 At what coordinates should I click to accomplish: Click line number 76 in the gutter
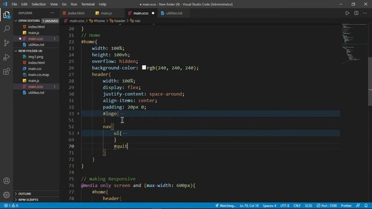coord(71,185)
